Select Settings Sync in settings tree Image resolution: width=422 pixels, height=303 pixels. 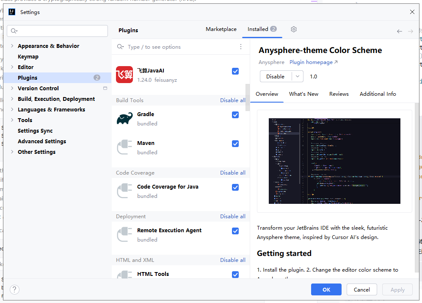pyautogui.click(x=35, y=131)
